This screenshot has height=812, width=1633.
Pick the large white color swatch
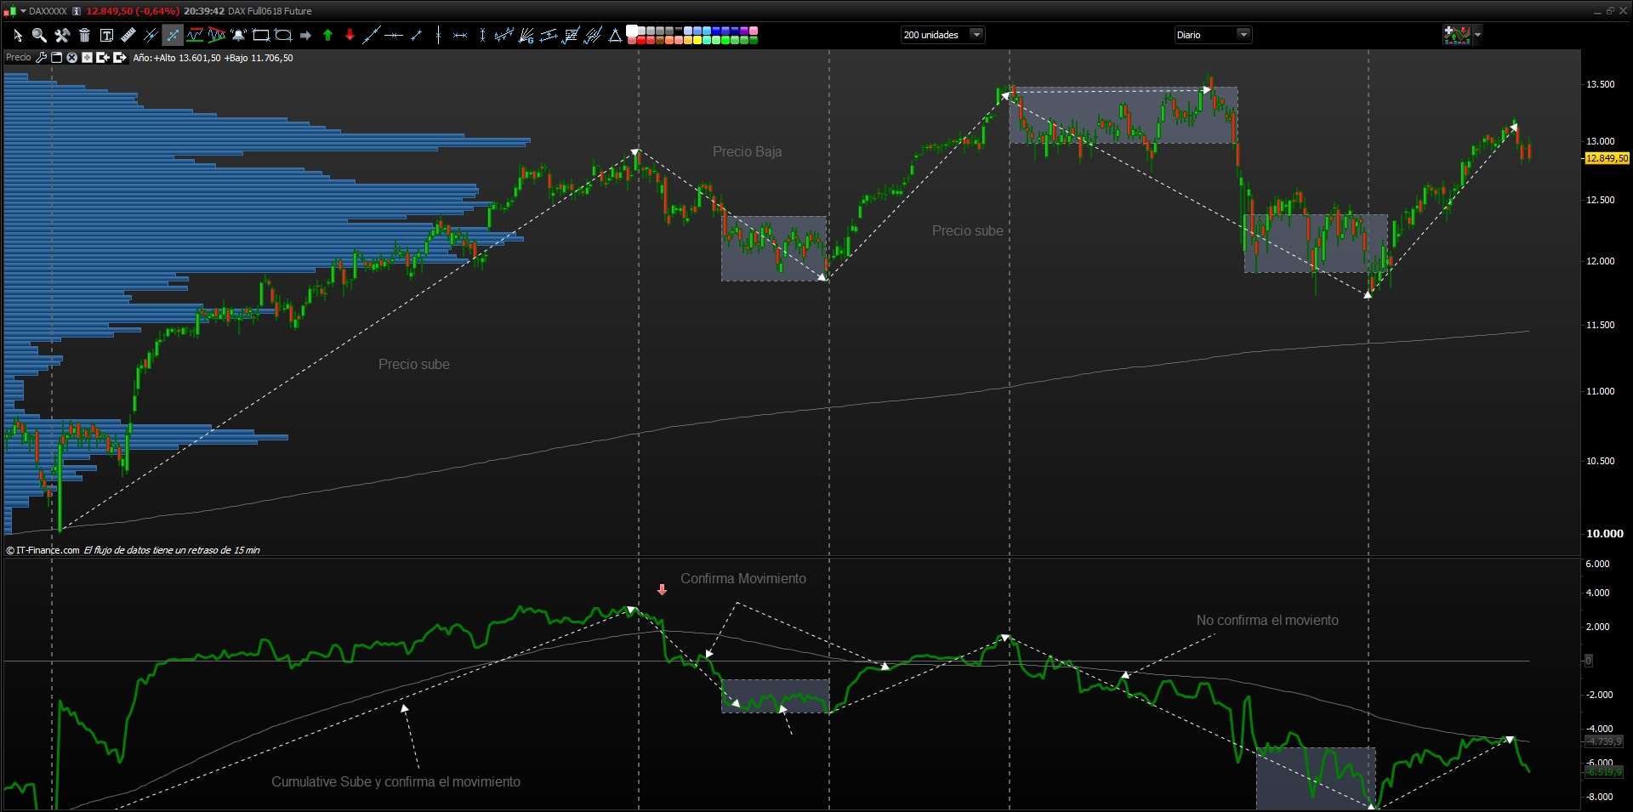click(632, 31)
